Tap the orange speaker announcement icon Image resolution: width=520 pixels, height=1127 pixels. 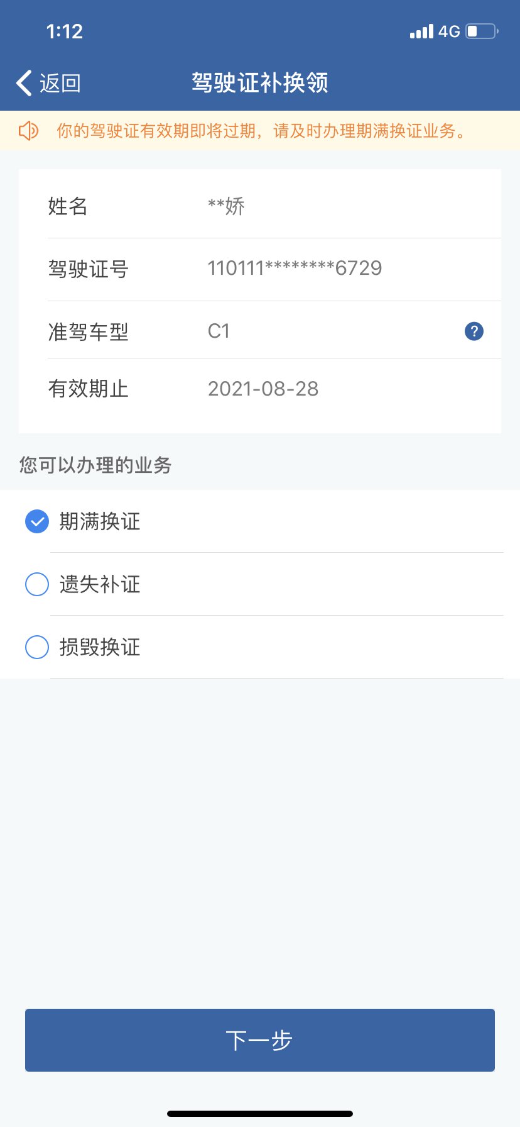[x=28, y=131]
